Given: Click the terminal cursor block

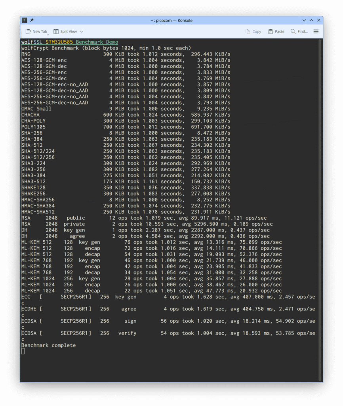Looking at the screenshot, I should click(23, 351).
